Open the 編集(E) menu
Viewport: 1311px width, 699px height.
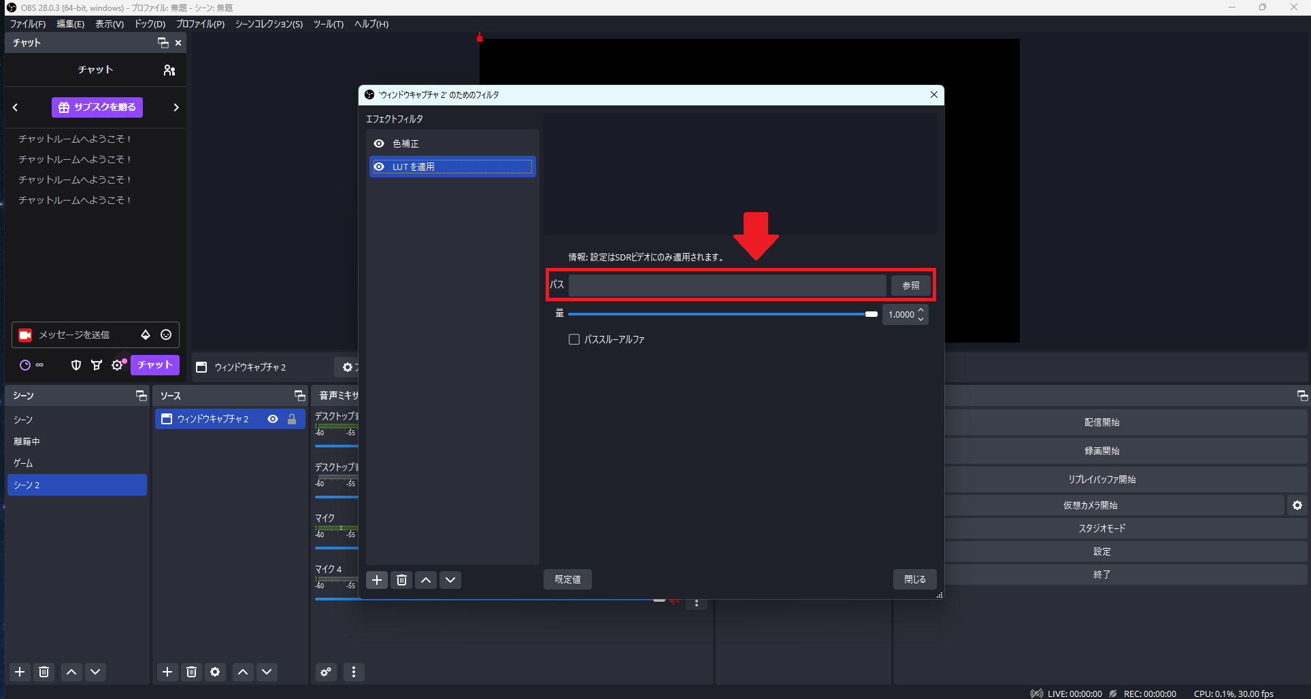click(x=71, y=24)
